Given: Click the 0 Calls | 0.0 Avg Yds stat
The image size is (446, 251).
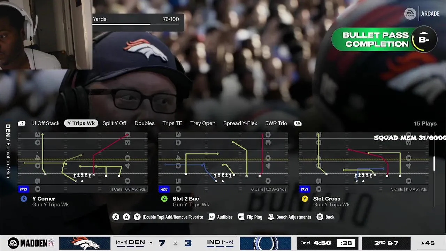Looking at the screenshot, I should pos(269,189).
